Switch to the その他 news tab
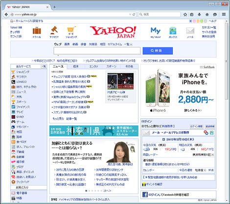Screen dimensions: 230x204 click(129, 66)
